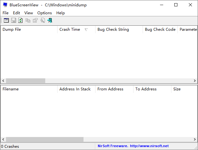Click Address In Stack column header
The height and width of the screenshot is (150, 198).
75,89
